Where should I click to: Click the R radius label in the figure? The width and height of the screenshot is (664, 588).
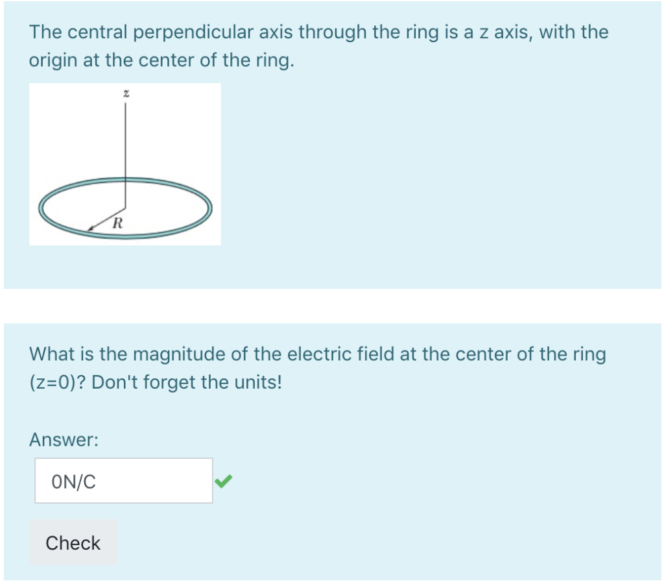tap(117, 224)
